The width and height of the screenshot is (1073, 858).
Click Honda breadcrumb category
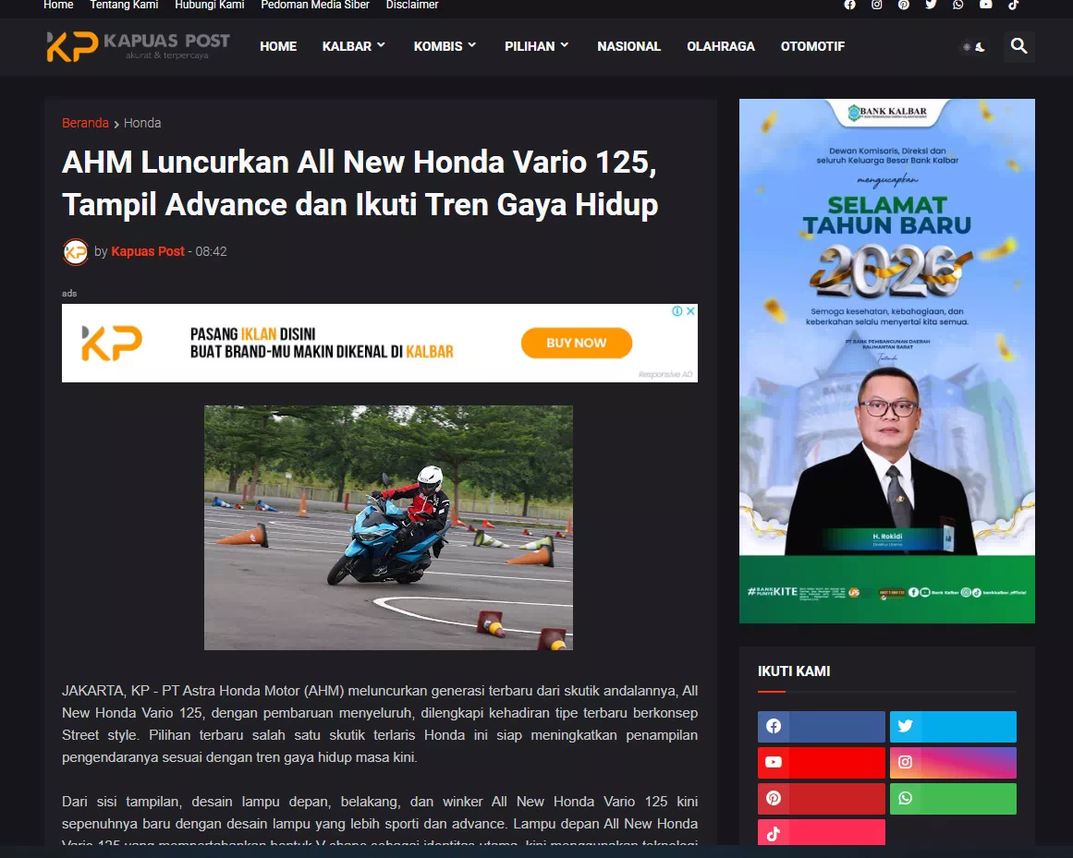[x=142, y=123]
